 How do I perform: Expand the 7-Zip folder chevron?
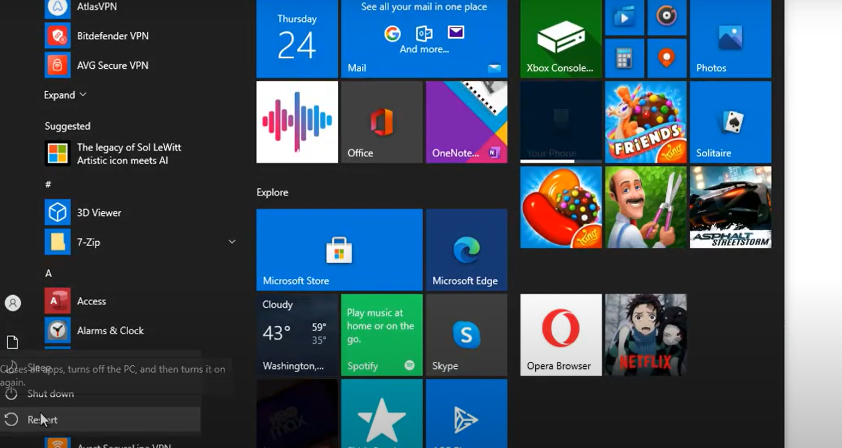[x=232, y=242]
